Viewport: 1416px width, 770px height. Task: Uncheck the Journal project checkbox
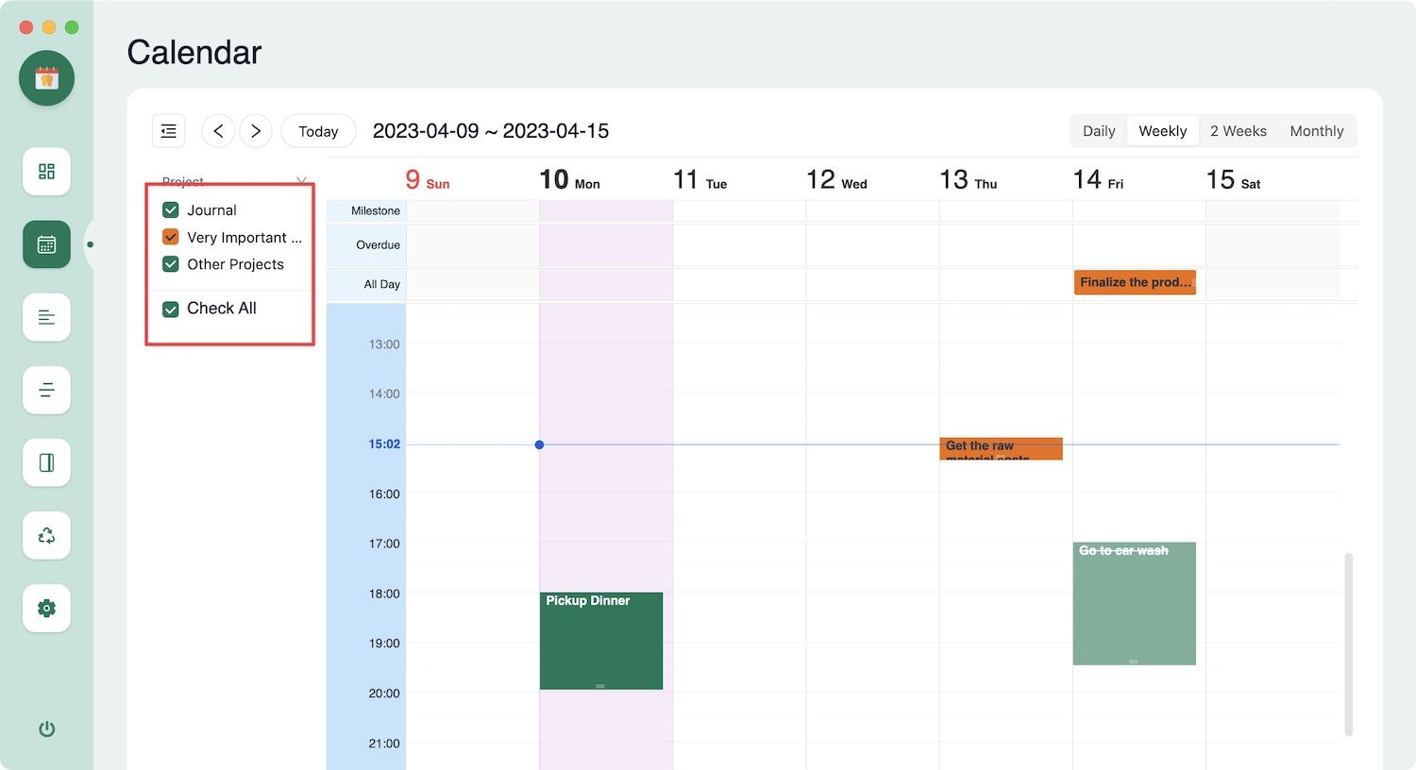pos(171,210)
